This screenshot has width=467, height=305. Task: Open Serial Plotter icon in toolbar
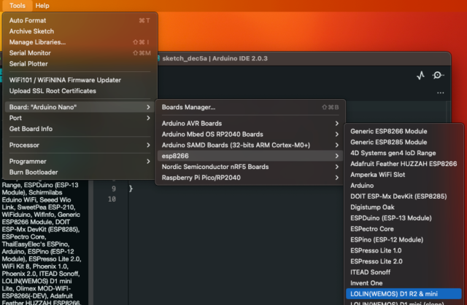tap(420, 75)
